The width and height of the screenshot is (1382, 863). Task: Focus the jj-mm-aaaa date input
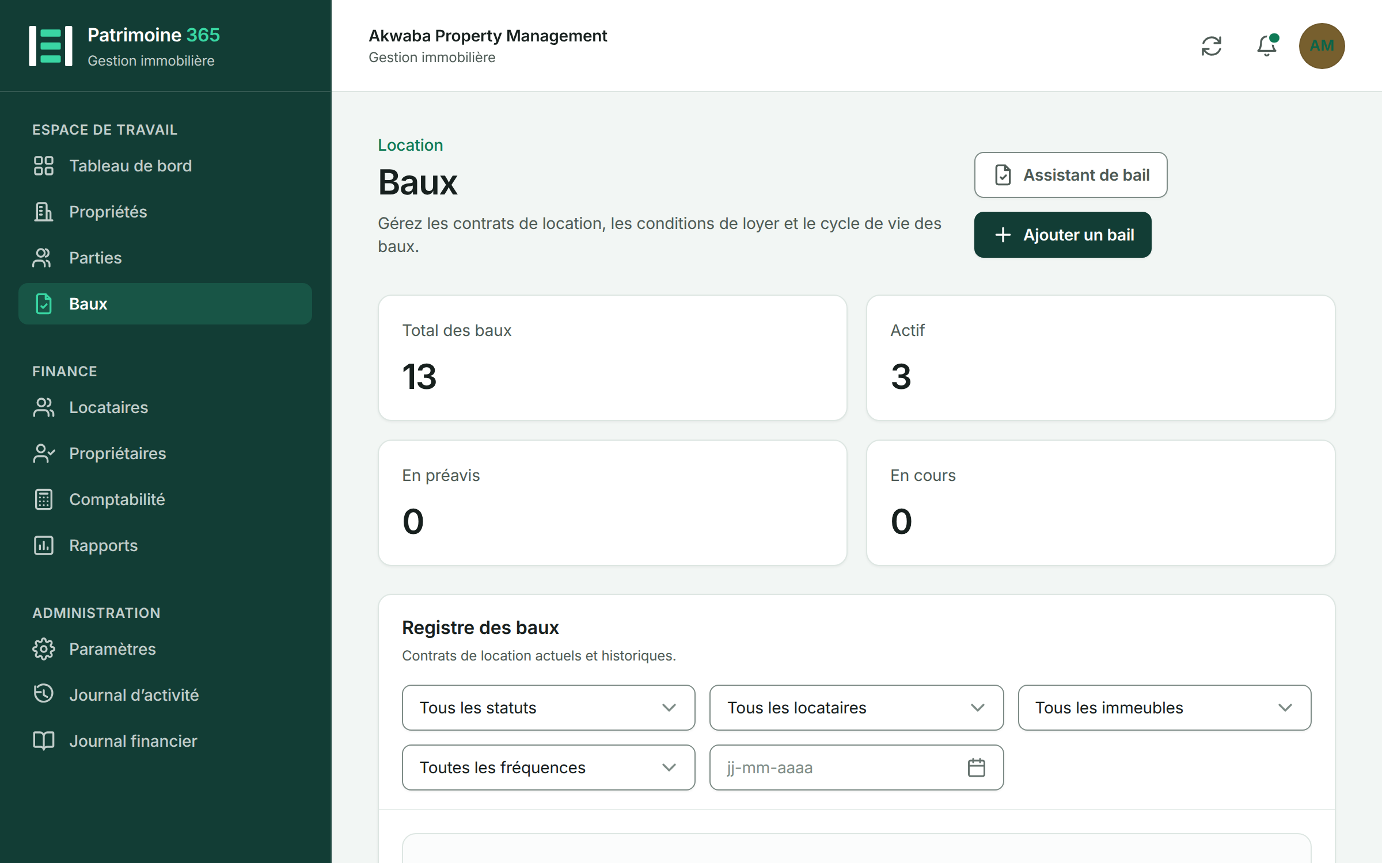[856, 767]
